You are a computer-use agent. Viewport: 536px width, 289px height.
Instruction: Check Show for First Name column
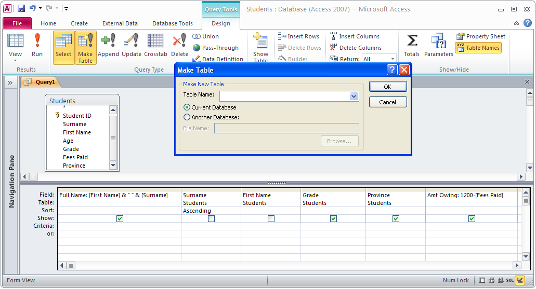pos(271,219)
